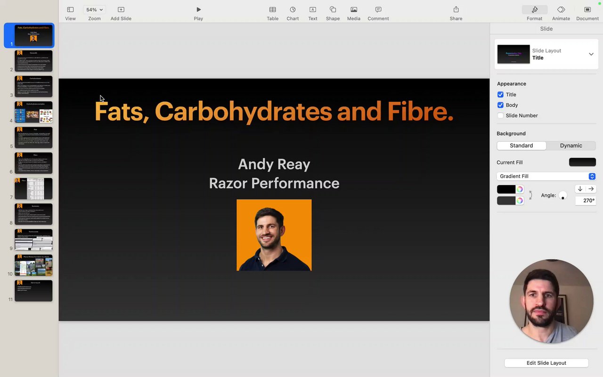Click the Play slideshow icon
Viewport: 603px width, 377px height.
point(198,9)
